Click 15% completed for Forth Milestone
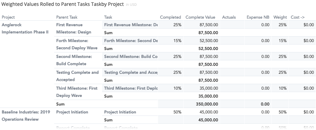The width and height of the screenshot is (316, 130). coord(177,41)
